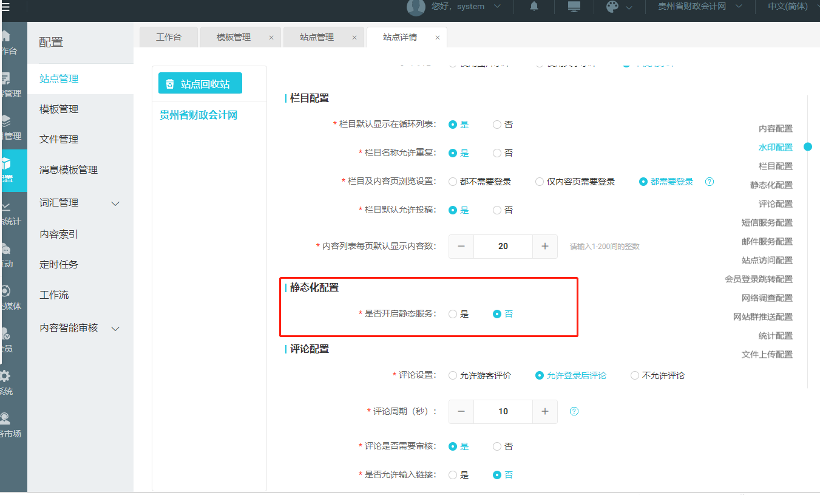Click the notification bell icon
The height and width of the screenshot is (495, 820).
click(534, 7)
